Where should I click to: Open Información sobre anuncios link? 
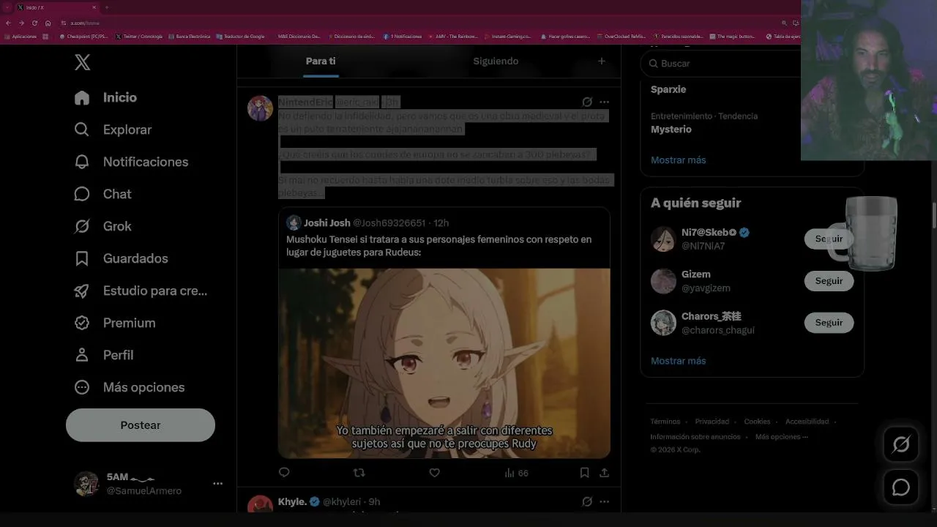pyautogui.click(x=695, y=437)
